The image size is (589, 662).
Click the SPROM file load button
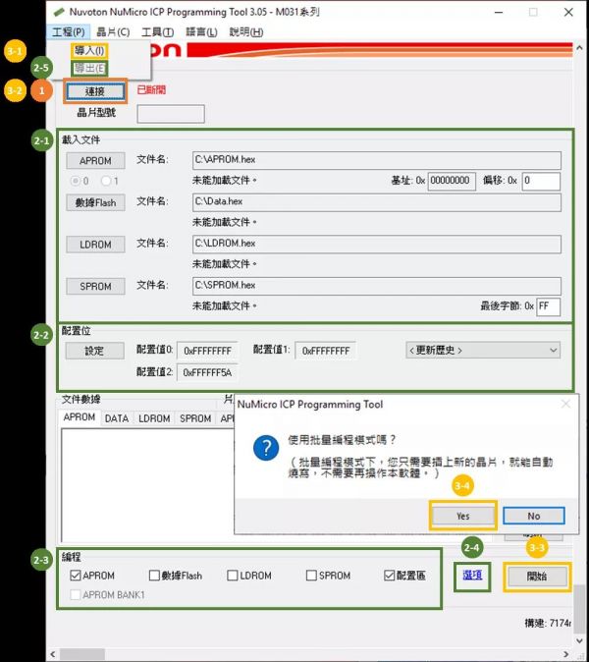(x=95, y=286)
